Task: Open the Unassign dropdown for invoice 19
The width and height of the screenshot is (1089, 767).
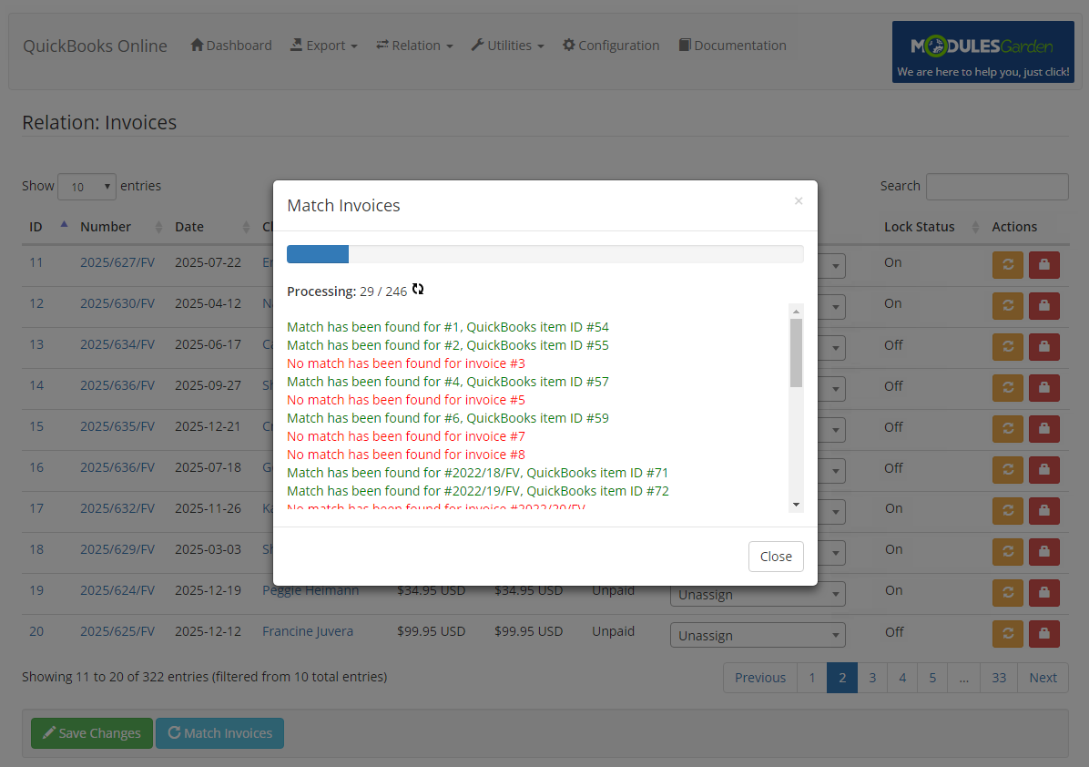Action: click(758, 593)
